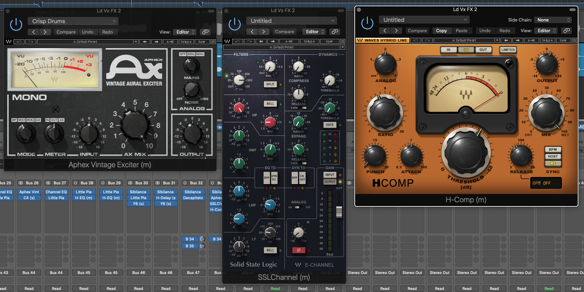Screen dimensions: 584x292
Task: Click Waves undo arrow in SSLChannel toolbar
Action: [x=238, y=41]
